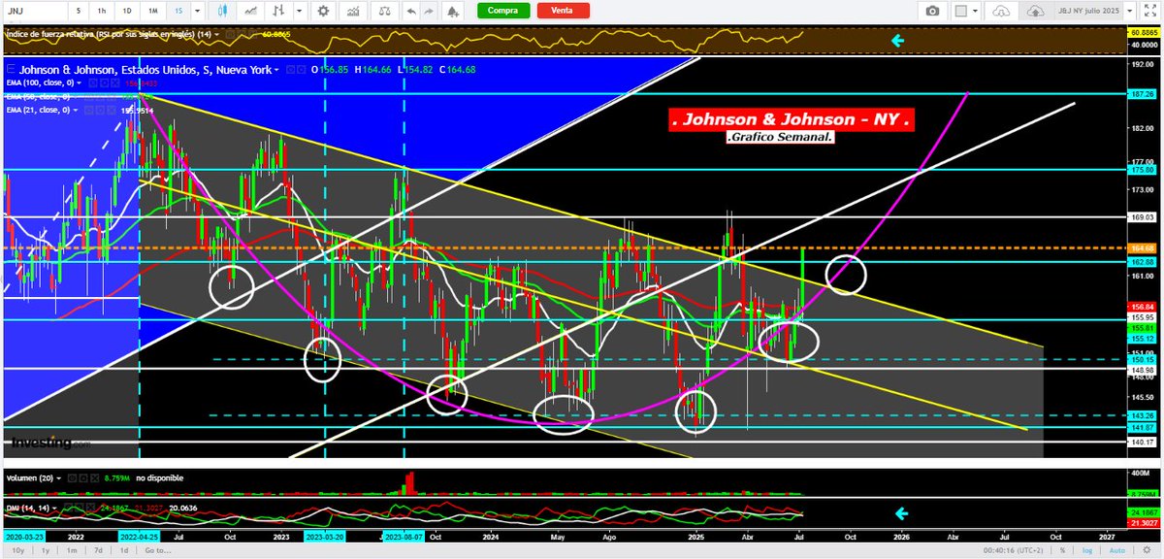Remove the EMA 100 indicator
The width and height of the screenshot is (1164, 559).
113,82
